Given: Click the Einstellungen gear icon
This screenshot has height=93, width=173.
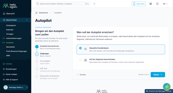Looking at the screenshot, I should click(x=4, y=69).
